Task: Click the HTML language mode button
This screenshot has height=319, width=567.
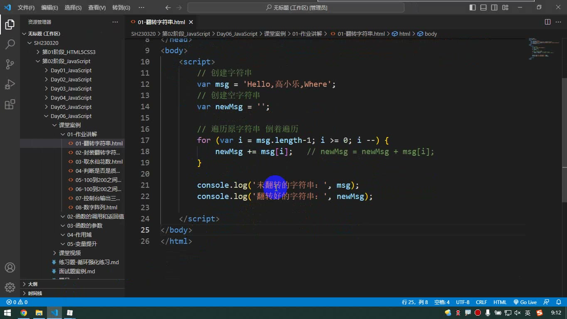Action: click(x=500, y=302)
